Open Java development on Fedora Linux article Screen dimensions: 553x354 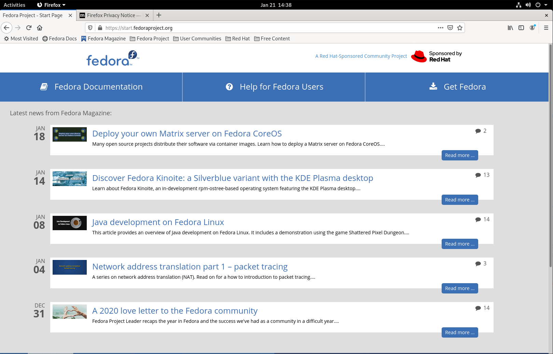point(158,222)
